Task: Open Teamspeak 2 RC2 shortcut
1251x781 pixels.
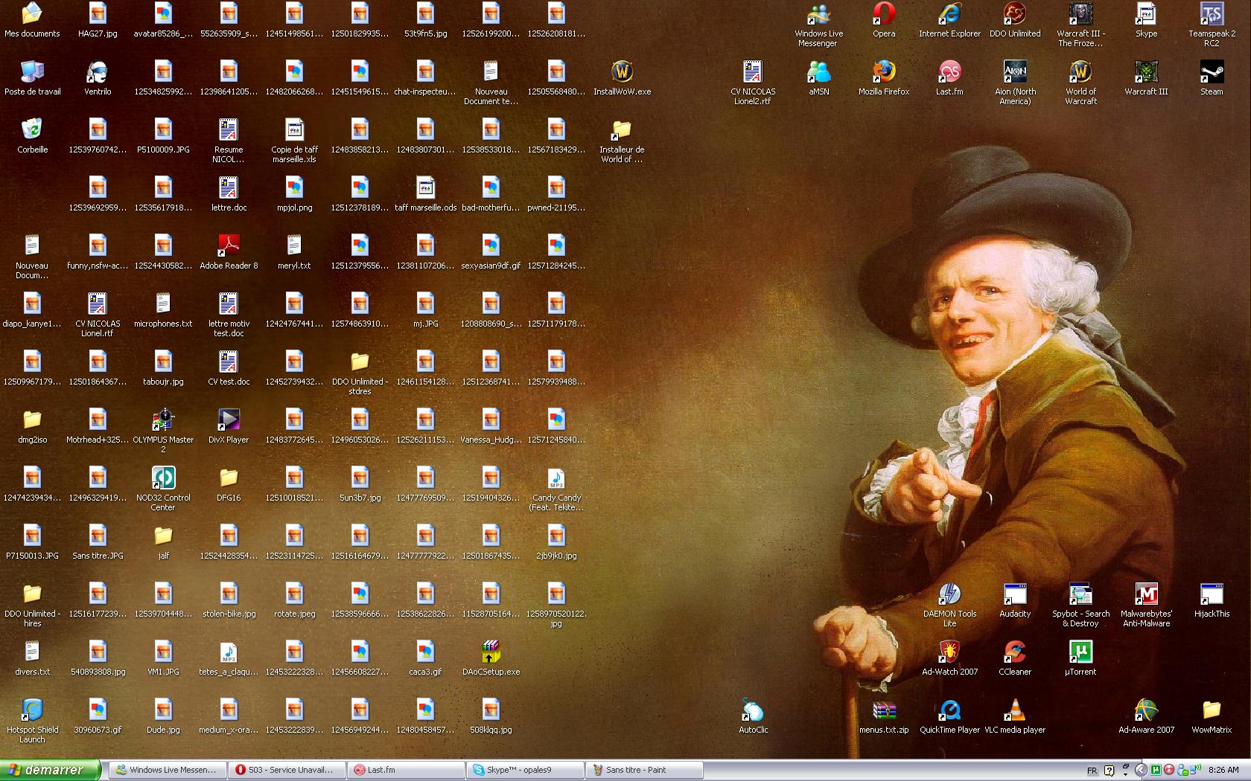Action: click(x=1212, y=25)
